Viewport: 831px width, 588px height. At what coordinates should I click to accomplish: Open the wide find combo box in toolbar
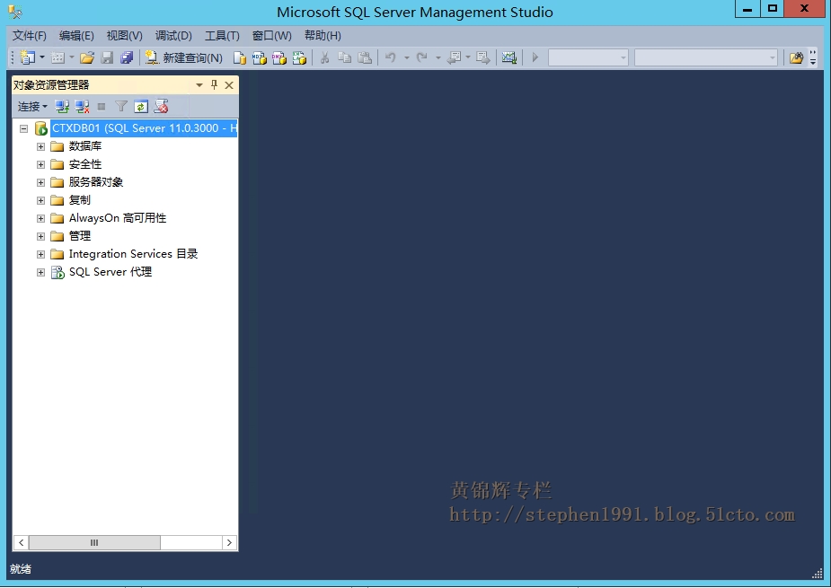(x=706, y=57)
